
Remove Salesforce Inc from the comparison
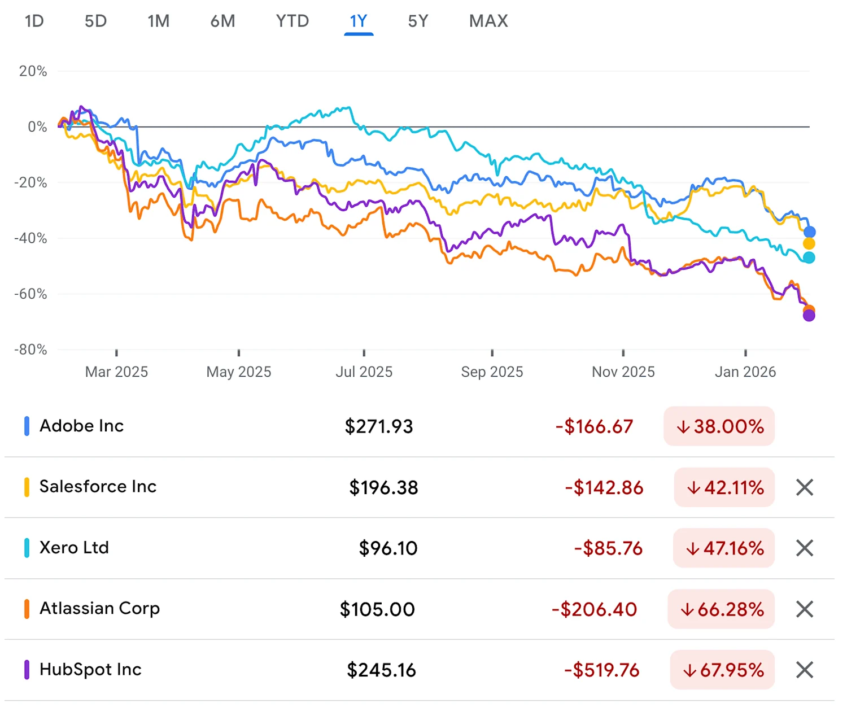click(x=804, y=487)
